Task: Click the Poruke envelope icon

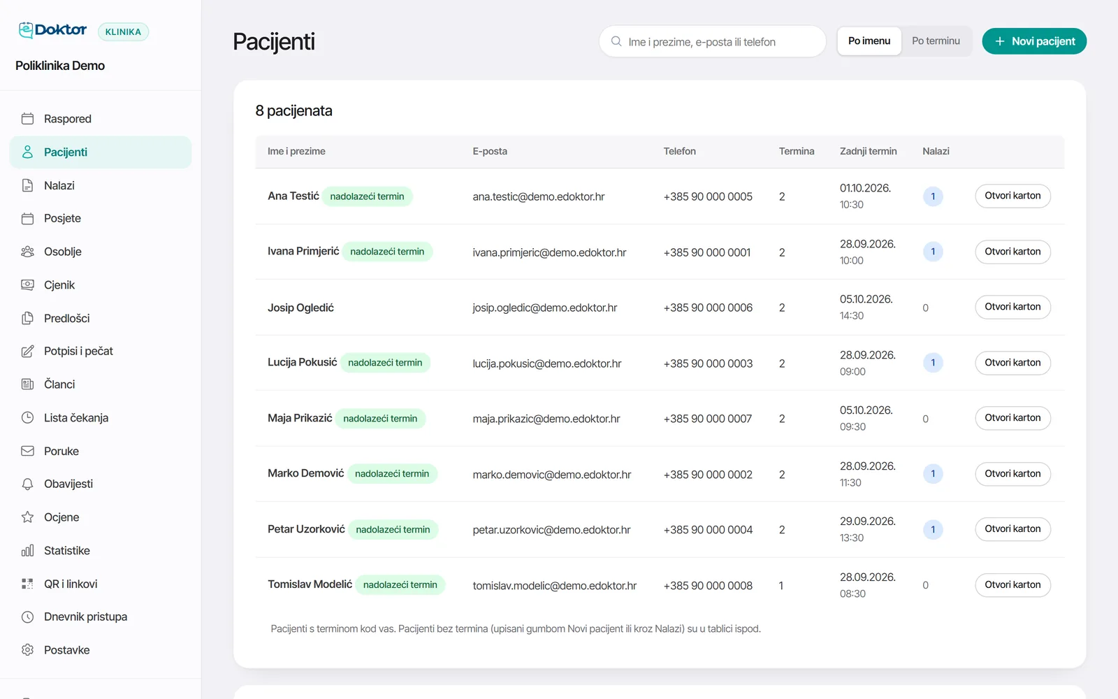Action: point(27,451)
